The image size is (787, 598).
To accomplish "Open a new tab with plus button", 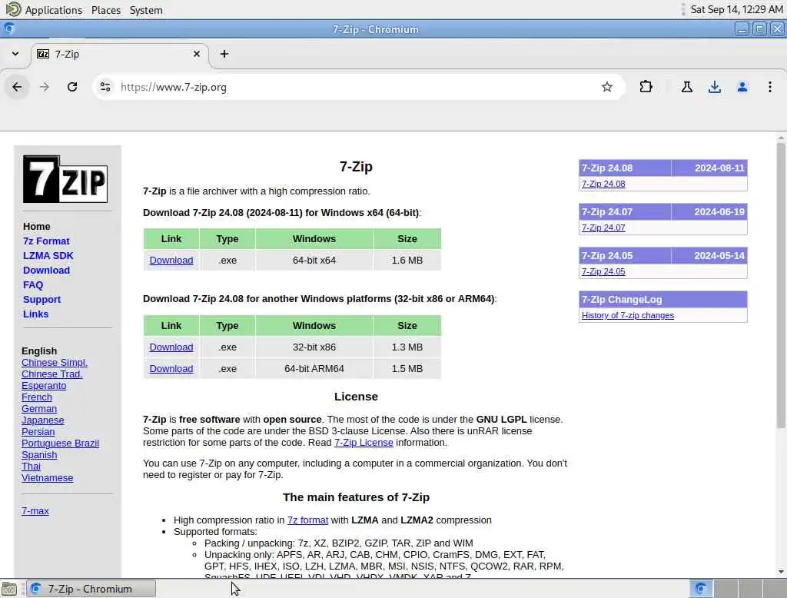I will click(224, 54).
